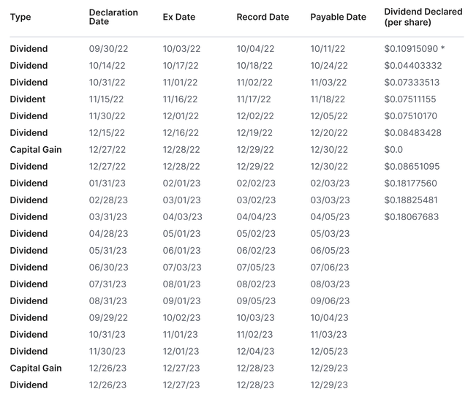The height and width of the screenshot is (397, 468).
Task: Click the 01/31/23 declaration date
Action: click(107, 184)
